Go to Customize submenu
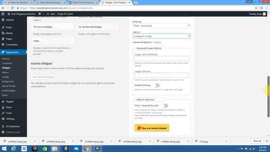270x152 pixels. (x=7, y=63)
